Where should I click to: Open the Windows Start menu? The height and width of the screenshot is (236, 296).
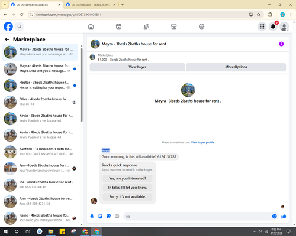point(5,231)
